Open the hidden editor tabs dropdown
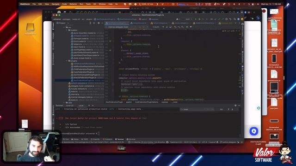 click(235, 23)
